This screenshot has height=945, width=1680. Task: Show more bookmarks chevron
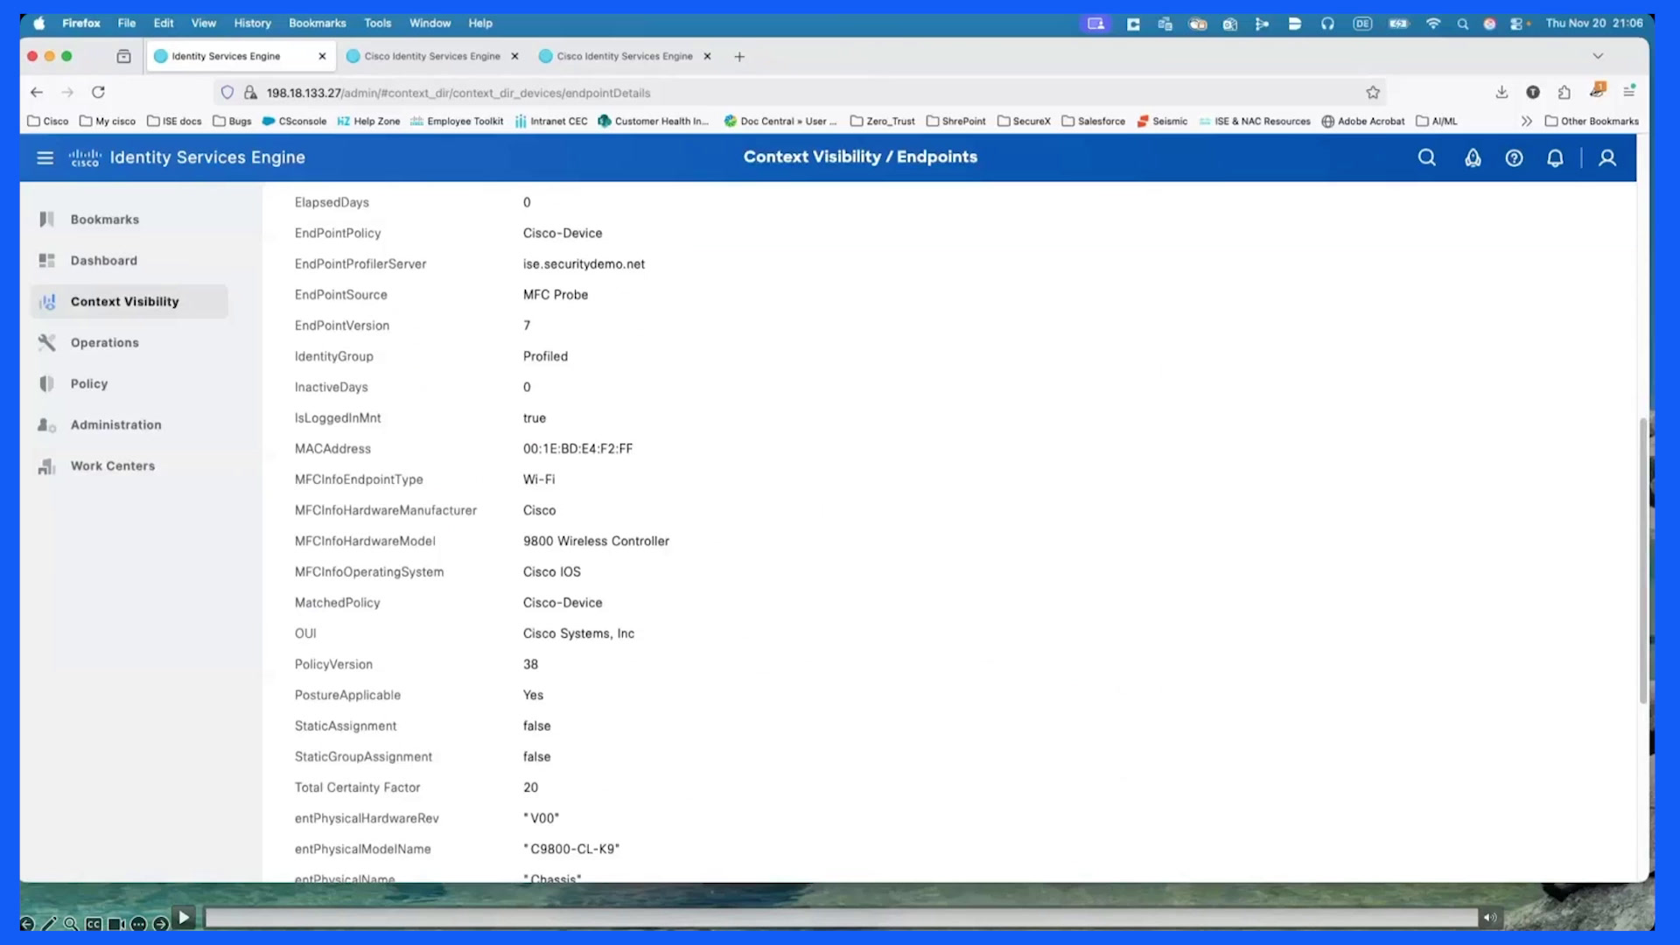coord(1527,122)
